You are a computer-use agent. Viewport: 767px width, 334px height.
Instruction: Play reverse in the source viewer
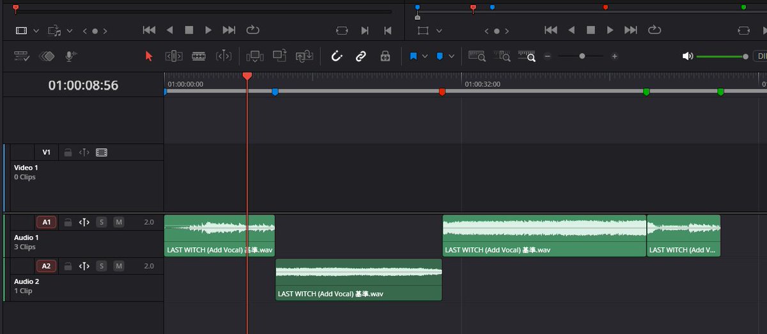tap(169, 30)
